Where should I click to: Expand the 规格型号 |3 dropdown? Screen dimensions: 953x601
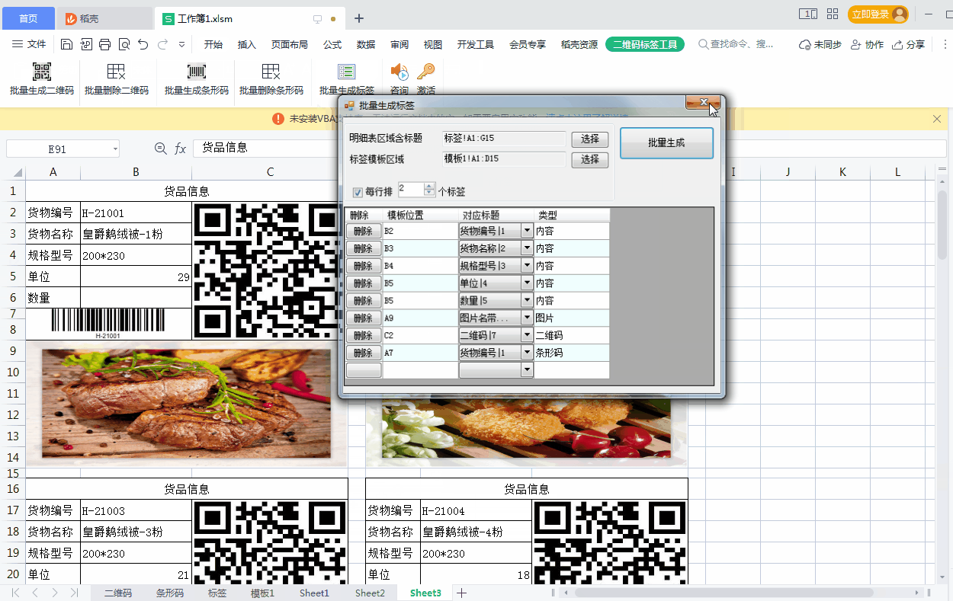[526, 265]
